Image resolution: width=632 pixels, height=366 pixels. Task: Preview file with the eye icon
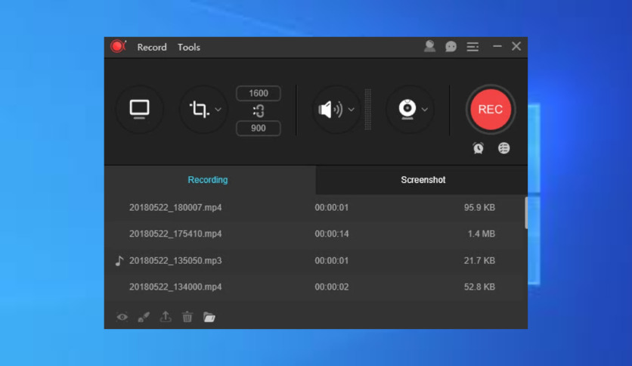pos(122,318)
